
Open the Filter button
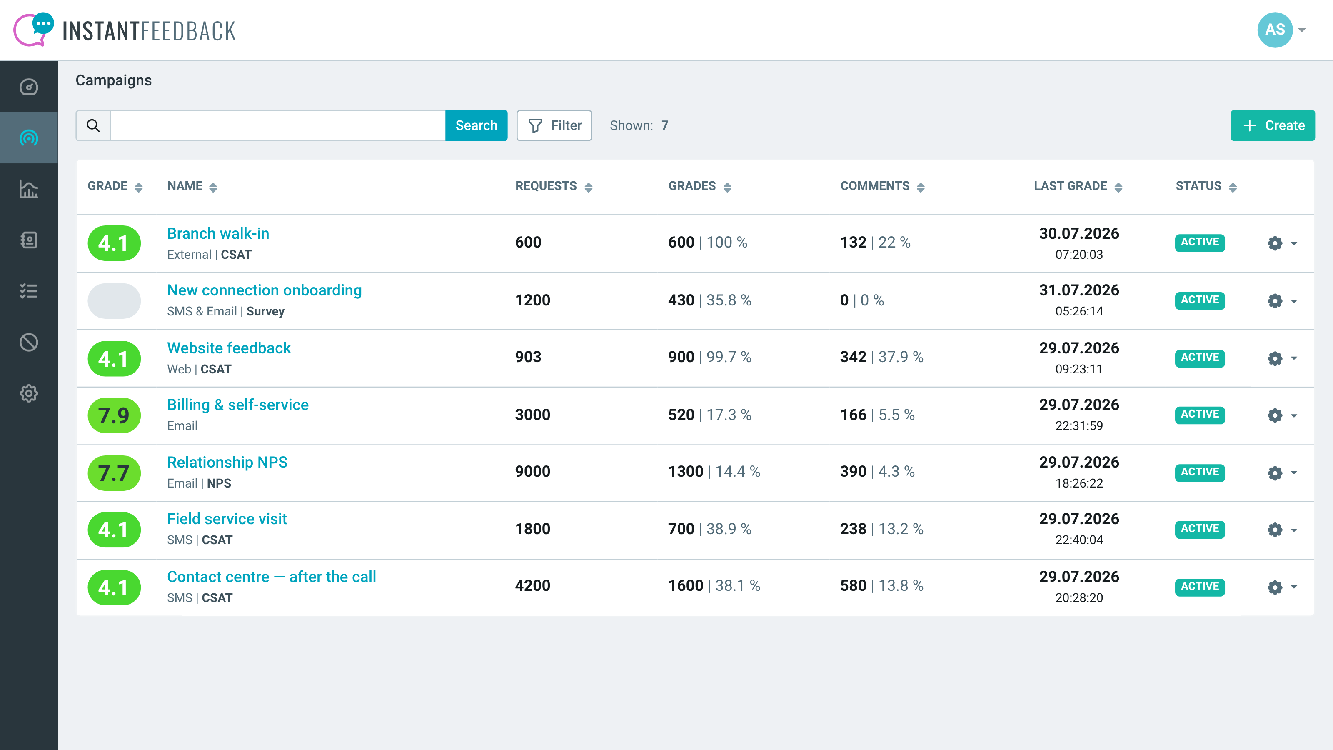554,125
